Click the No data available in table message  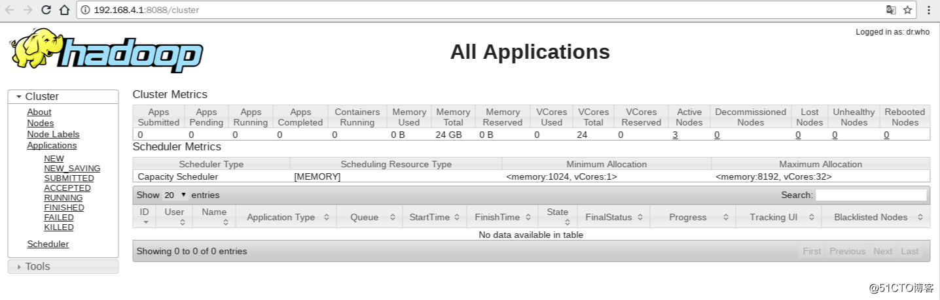(531, 235)
